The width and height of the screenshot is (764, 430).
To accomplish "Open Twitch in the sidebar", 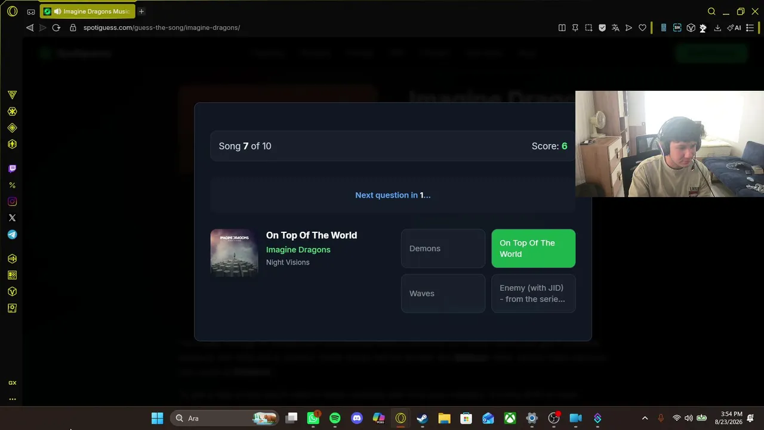I will pyautogui.click(x=12, y=168).
